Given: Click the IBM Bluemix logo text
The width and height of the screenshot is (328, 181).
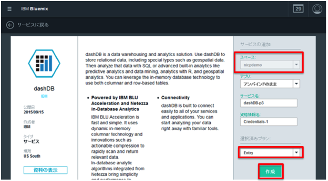Looking at the screenshot, I should coord(34,9).
